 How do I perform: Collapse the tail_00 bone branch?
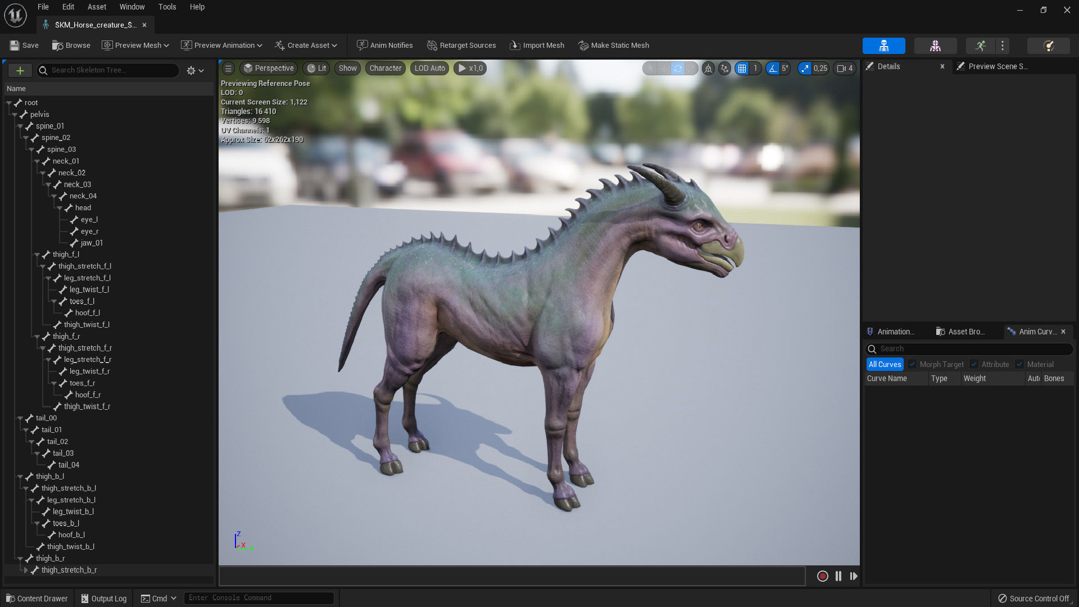click(x=20, y=418)
